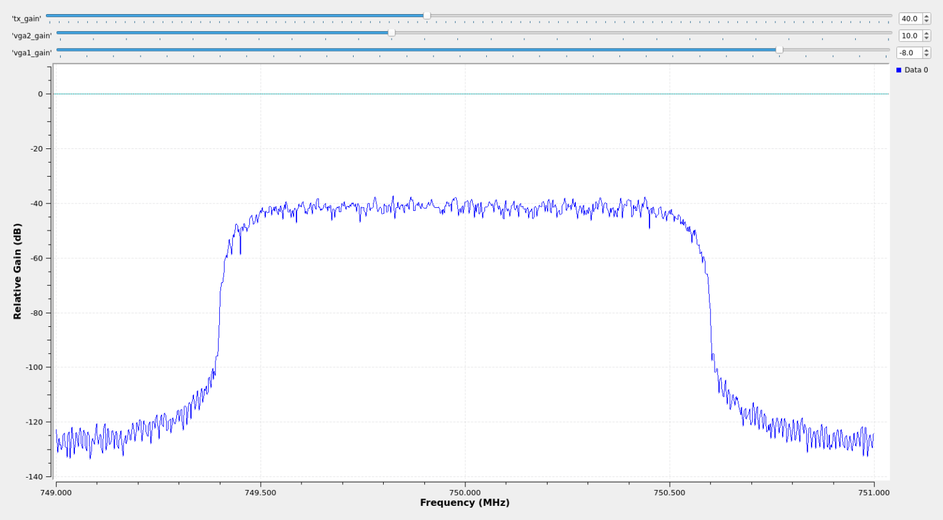Increase tx_gain with the up arrow

pyautogui.click(x=926, y=16)
